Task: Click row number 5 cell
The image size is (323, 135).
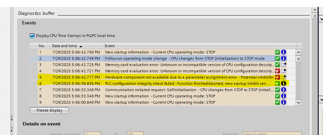Action: point(44,77)
